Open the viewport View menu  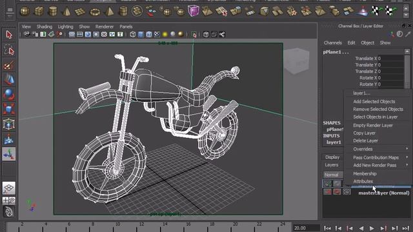[26, 26]
